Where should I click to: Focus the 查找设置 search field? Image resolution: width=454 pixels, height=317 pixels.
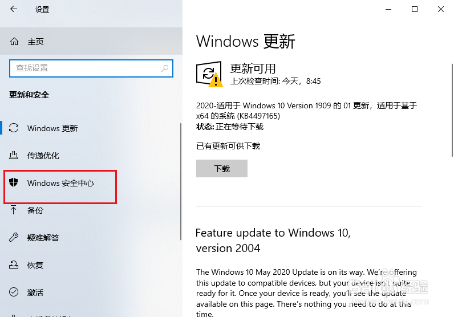(91, 68)
